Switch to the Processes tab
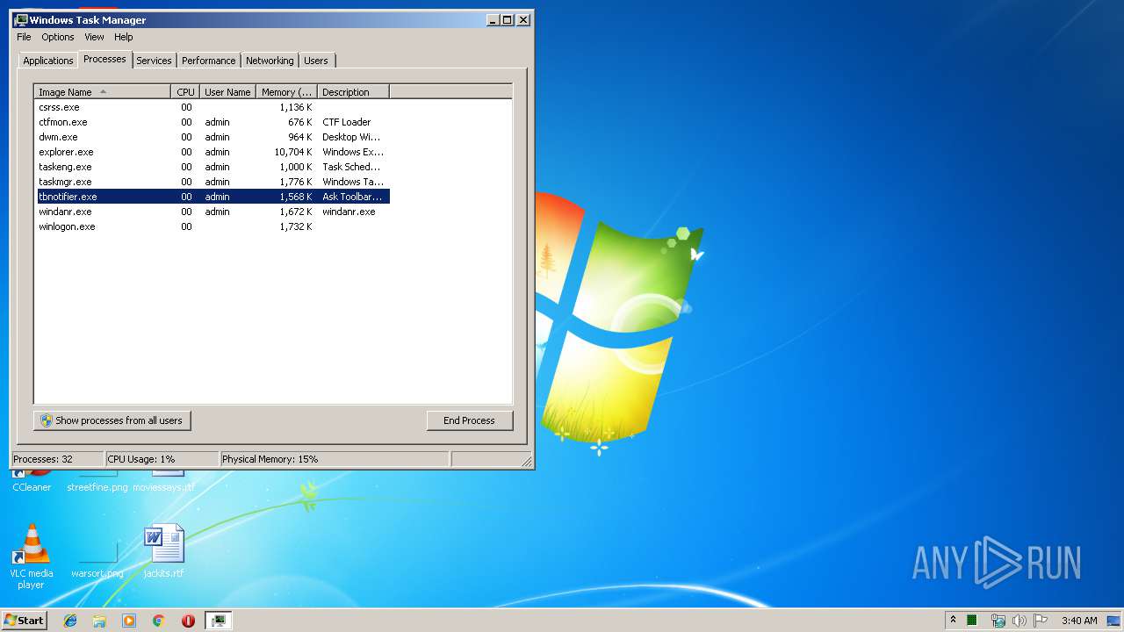 104,59
